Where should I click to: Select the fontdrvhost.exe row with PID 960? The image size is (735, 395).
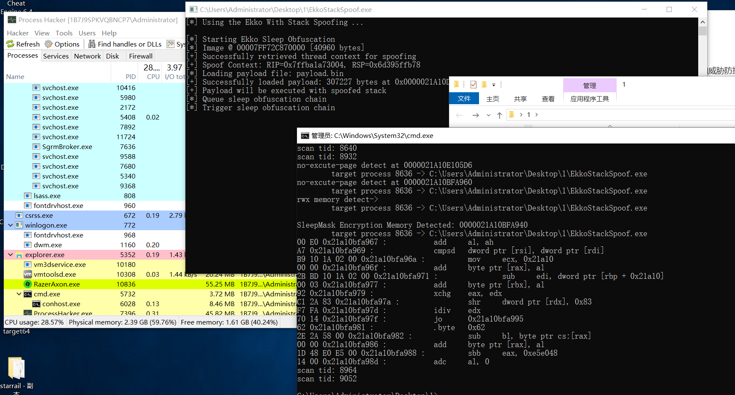coord(95,205)
